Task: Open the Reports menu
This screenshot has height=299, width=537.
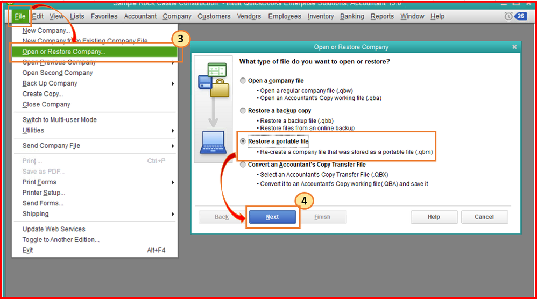Action: tap(382, 17)
